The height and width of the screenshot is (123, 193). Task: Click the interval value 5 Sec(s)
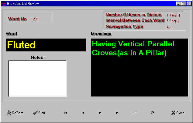[x=173, y=21]
